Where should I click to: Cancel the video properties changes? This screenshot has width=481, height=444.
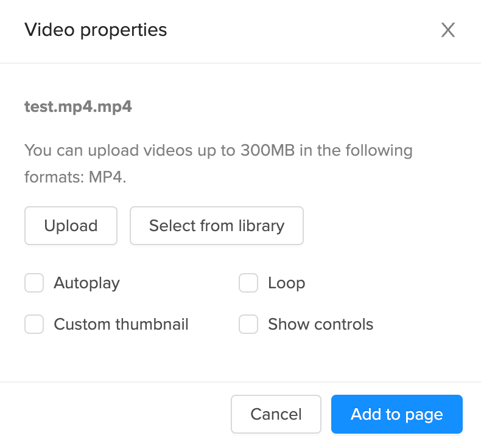pyautogui.click(x=276, y=414)
